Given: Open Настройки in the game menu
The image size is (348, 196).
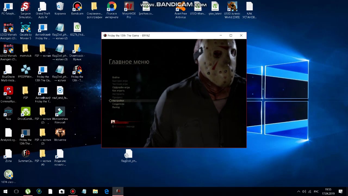Looking at the screenshot, I should tap(118, 101).
